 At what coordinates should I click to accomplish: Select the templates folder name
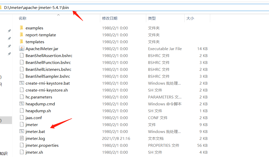coord(35,42)
